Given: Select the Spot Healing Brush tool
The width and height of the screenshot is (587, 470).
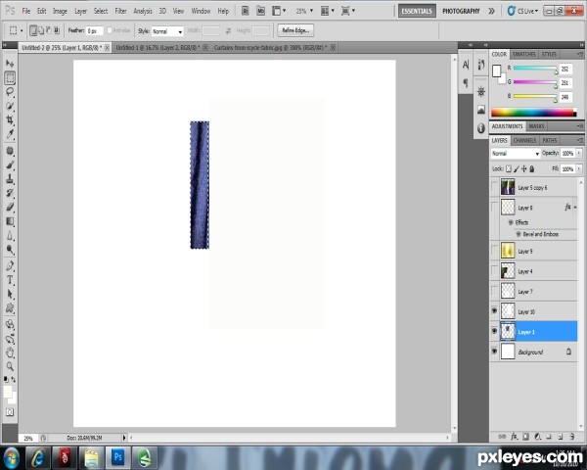Looking at the screenshot, I should click(x=10, y=151).
